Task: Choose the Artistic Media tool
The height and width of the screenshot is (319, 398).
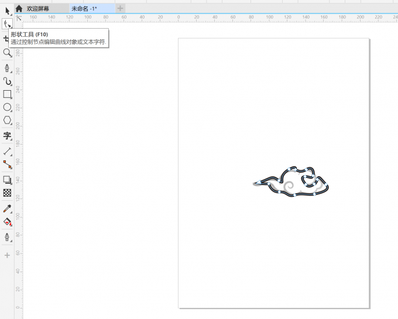Action: coord(7,81)
